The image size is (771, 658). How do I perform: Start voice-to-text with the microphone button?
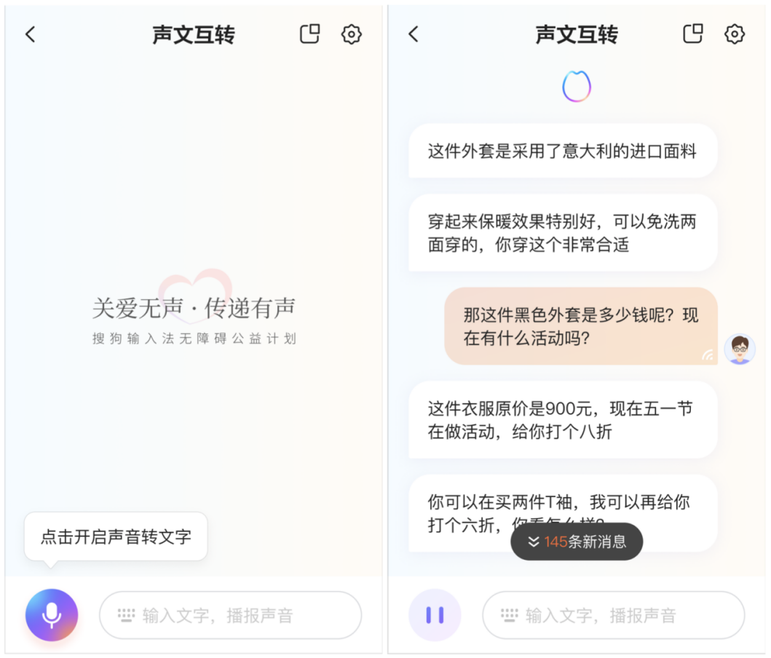tap(52, 615)
